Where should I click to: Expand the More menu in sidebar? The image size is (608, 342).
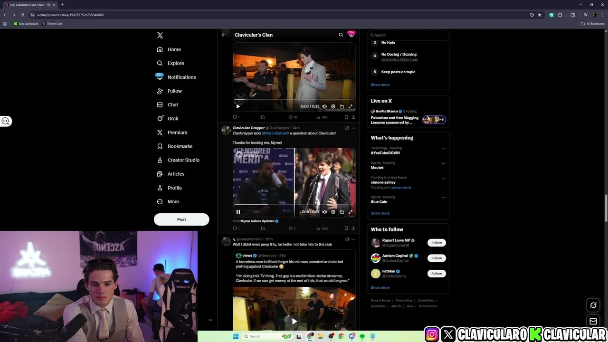click(x=168, y=201)
